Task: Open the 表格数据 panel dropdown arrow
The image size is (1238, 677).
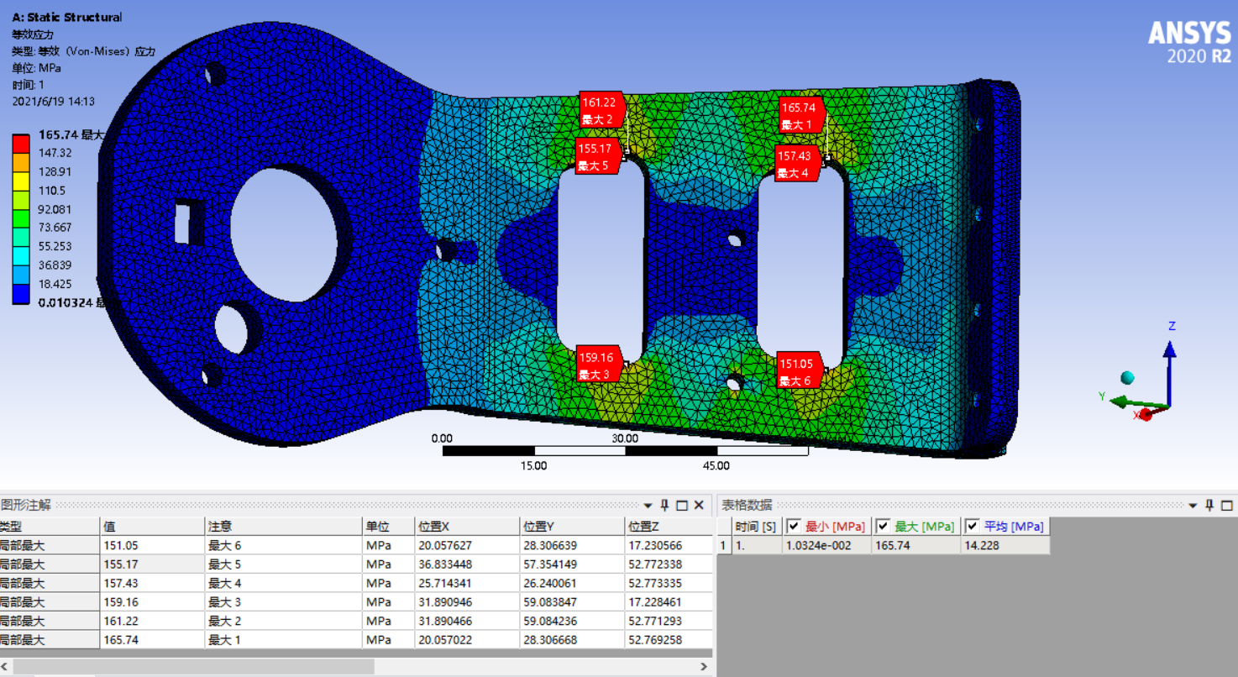Action: click(1193, 506)
